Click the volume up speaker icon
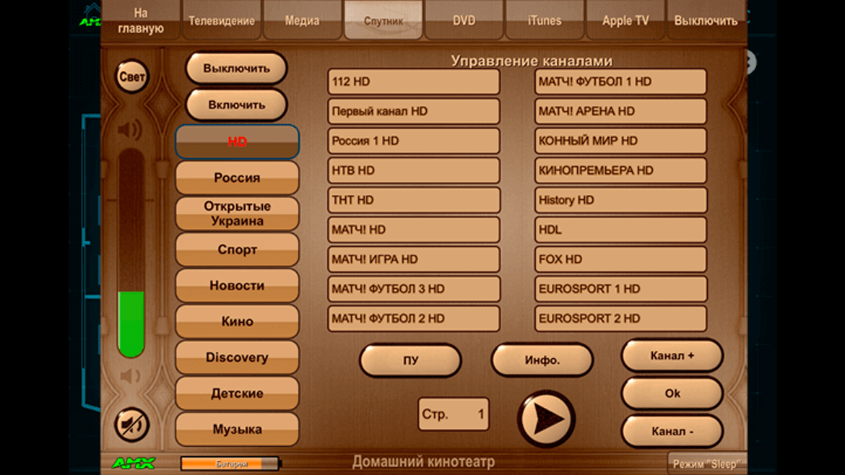The width and height of the screenshot is (845, 475). pyautogui.click(x=130, y=130)
